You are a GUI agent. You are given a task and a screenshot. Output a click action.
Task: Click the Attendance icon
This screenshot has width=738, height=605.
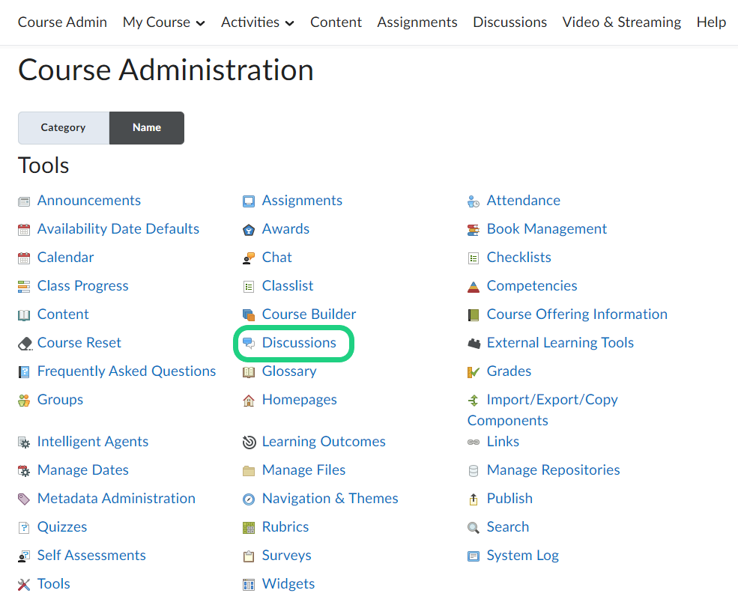tap(473, 201)
